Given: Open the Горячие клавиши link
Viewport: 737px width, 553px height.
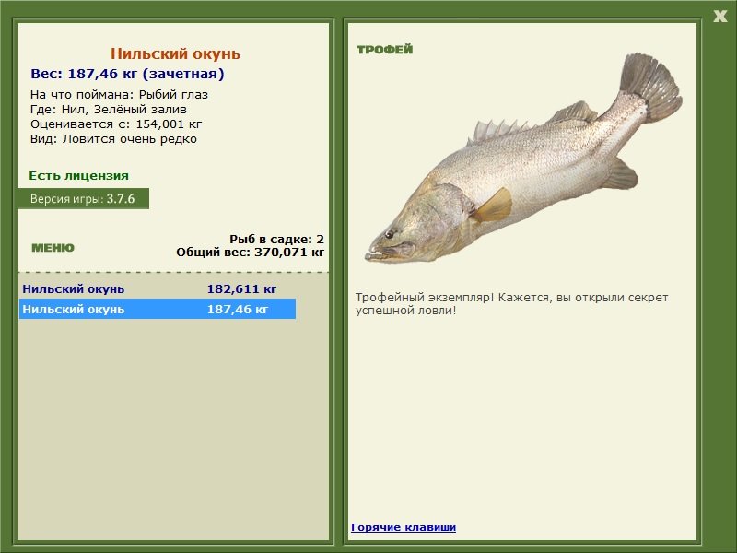Looking at the screenshot, I should click(403, 527).
